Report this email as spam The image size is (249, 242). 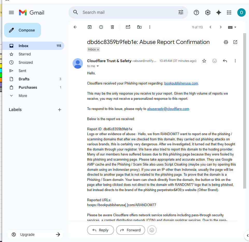101,27
